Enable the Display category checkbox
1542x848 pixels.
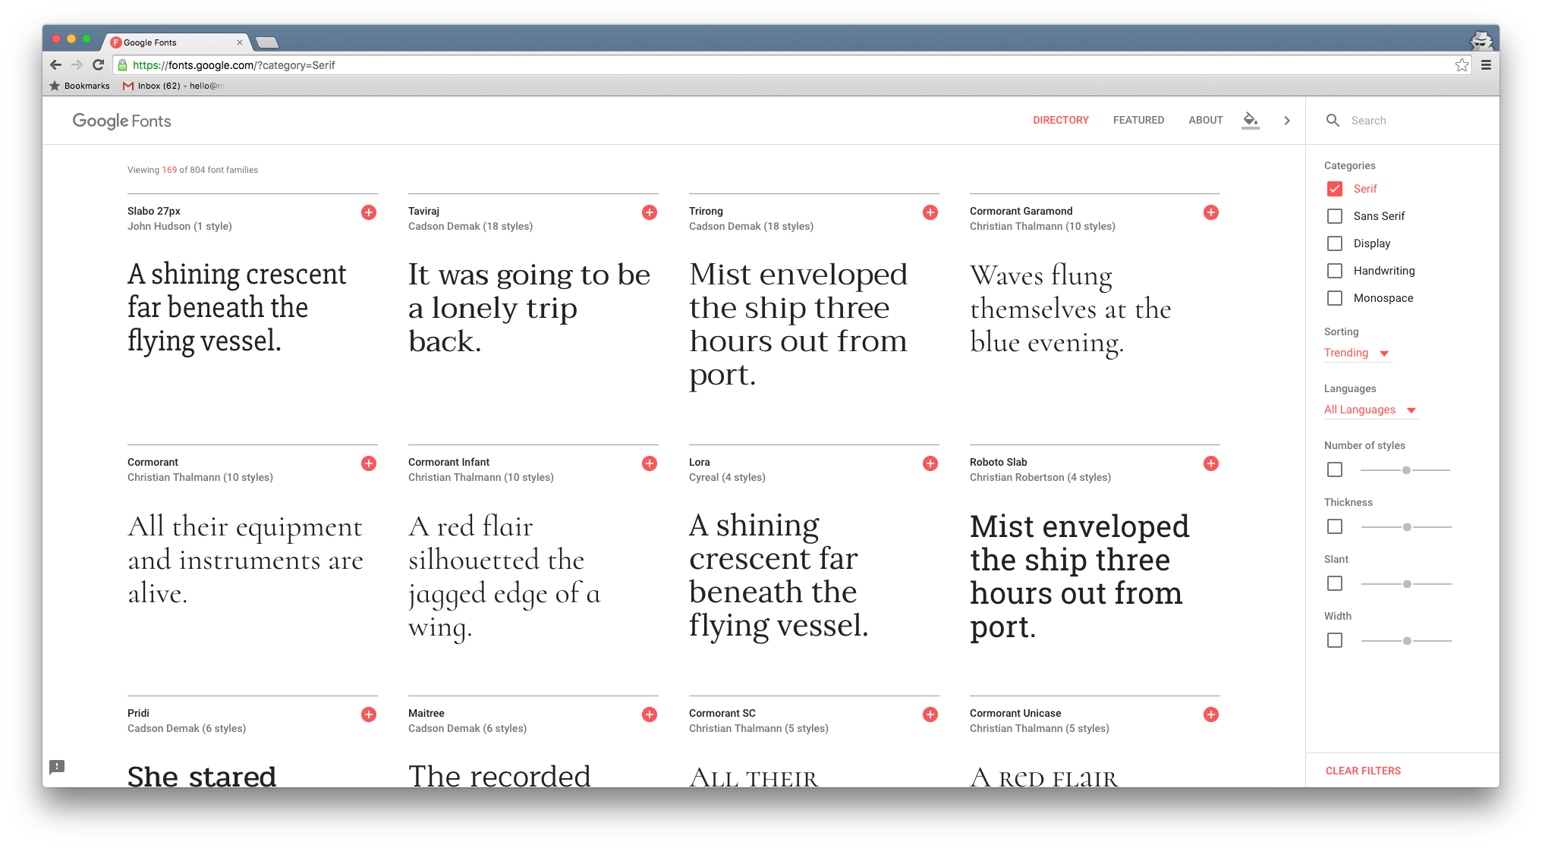1335,243
